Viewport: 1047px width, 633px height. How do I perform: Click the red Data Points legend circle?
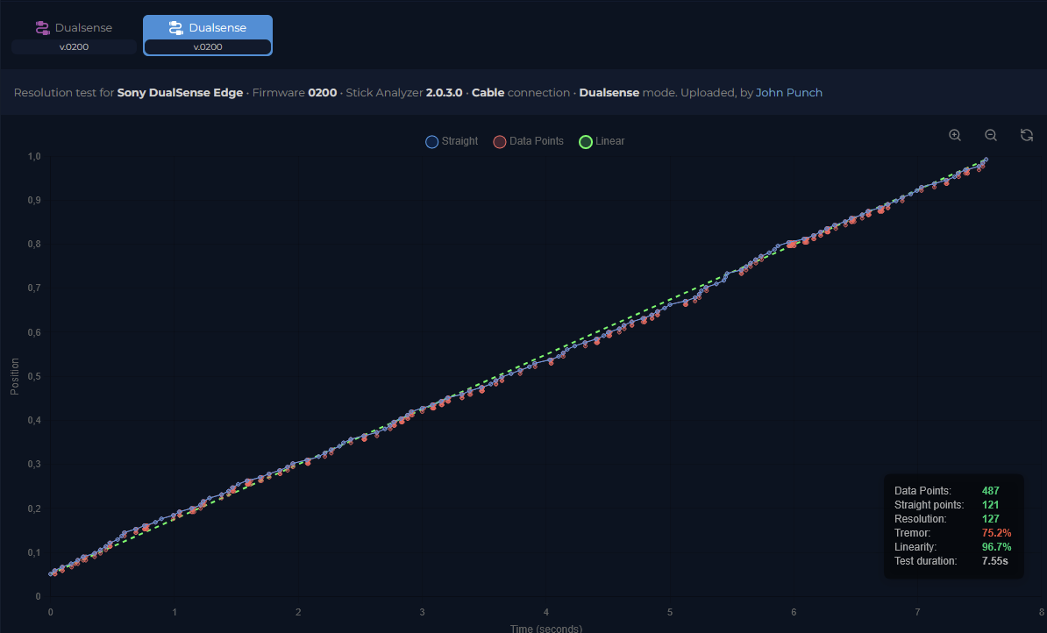pyautogui.click(x=500, y=141)
